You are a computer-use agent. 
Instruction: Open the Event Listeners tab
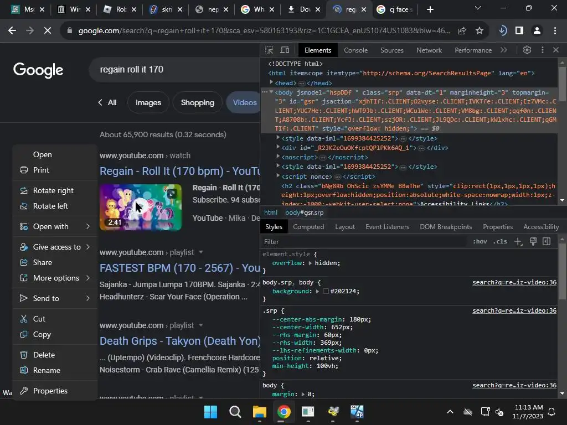tap(387, 226)
